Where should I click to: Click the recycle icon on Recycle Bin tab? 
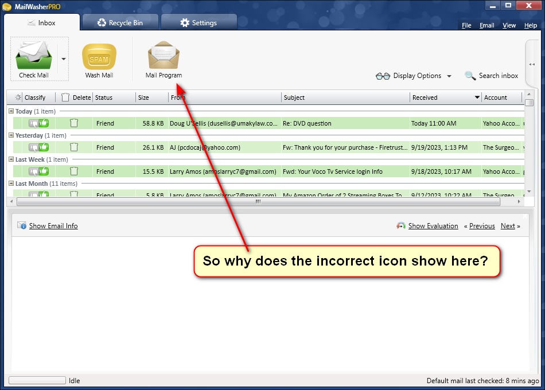pyautogui.click(x=102, y=22)
